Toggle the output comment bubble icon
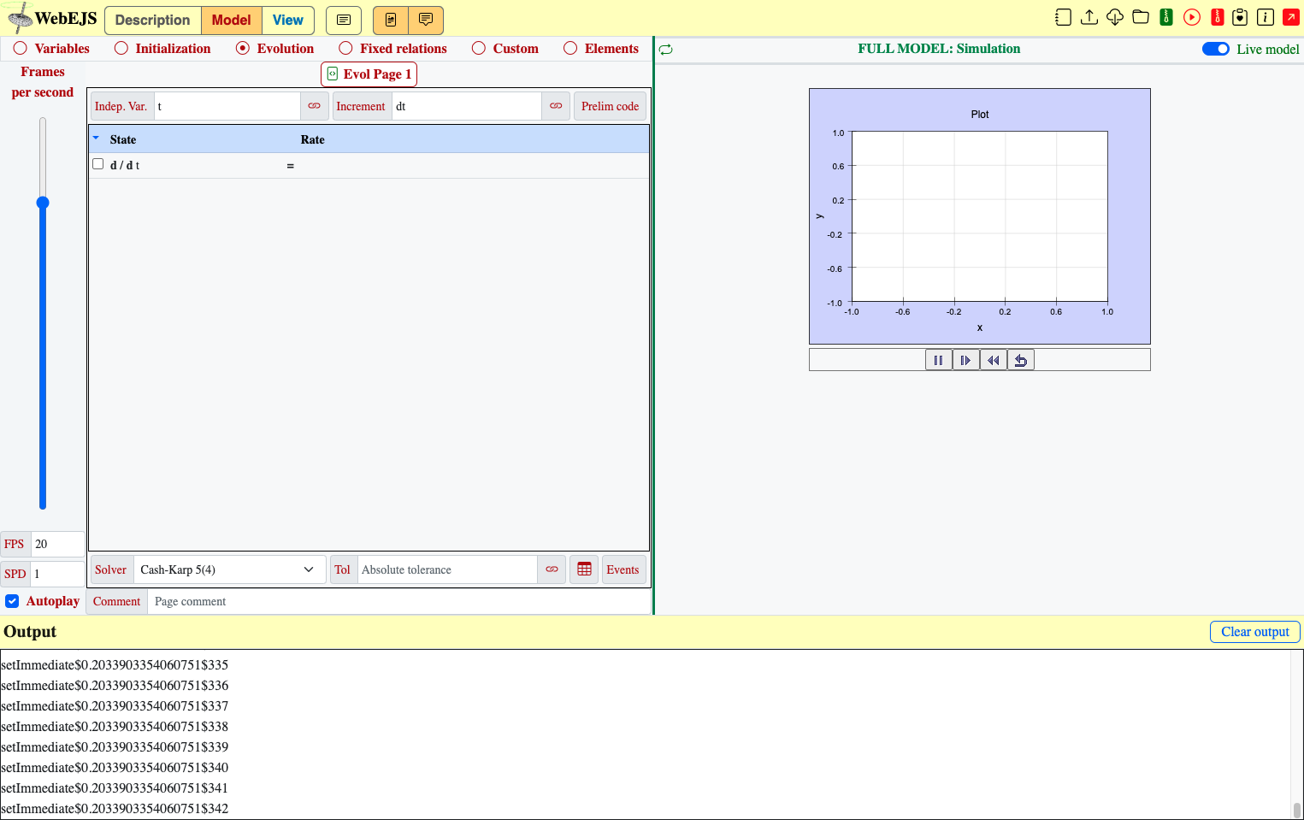 (x=426, y=20)
